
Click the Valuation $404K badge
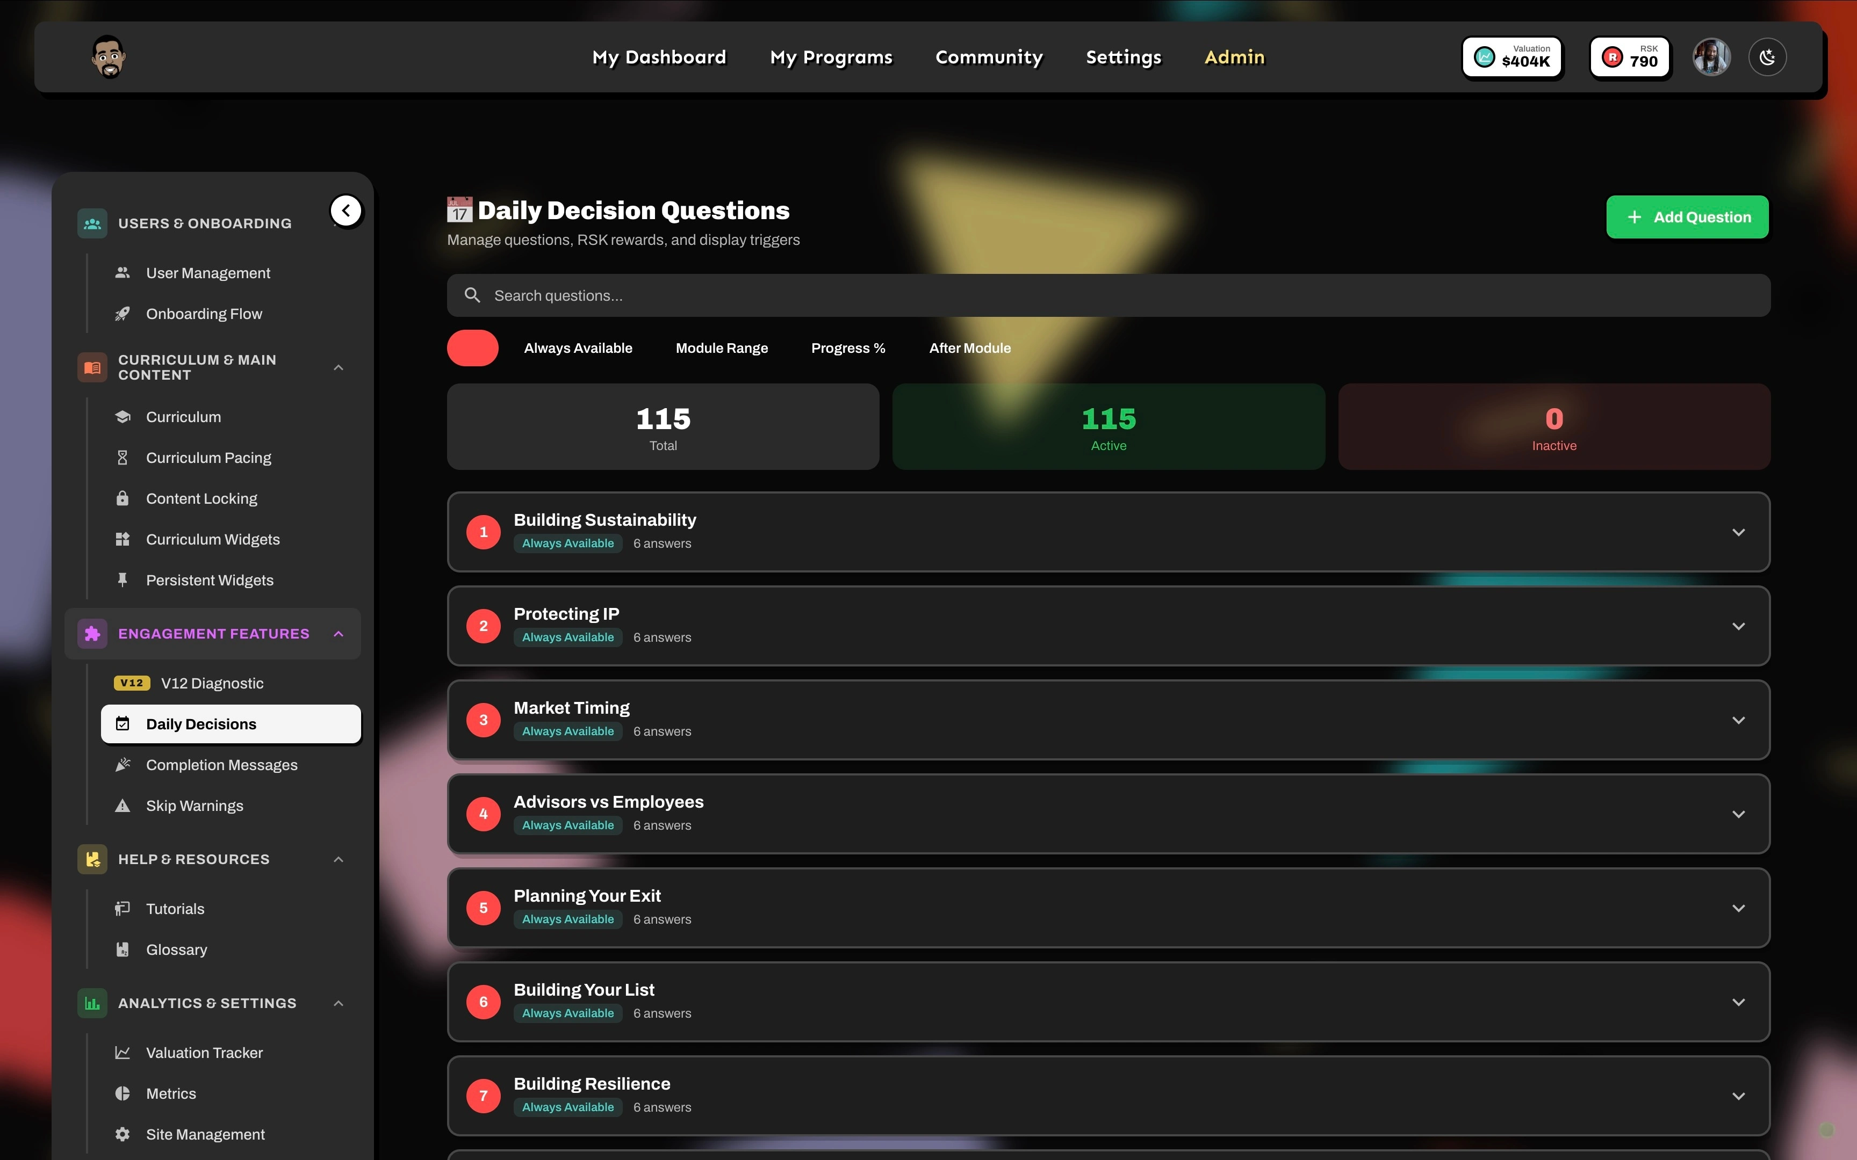tap(1511, 57)
